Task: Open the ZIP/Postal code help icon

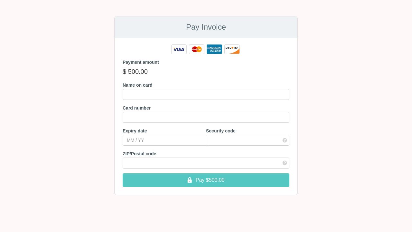Action: tap(285, 163)
